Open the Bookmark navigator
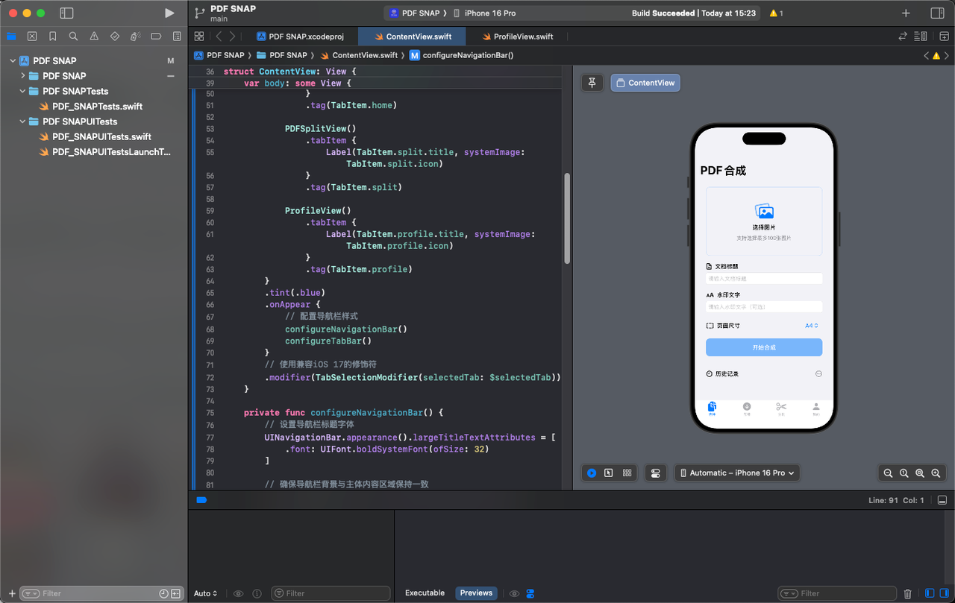 [x=52, y=36]
